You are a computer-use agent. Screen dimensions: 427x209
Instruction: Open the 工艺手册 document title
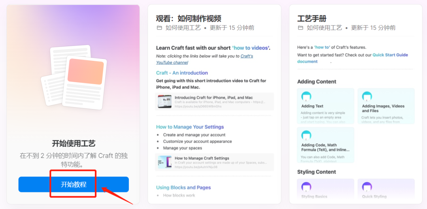tap(312, 19)
